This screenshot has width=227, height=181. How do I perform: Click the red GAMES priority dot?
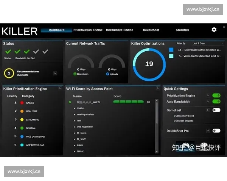point(22,103)
